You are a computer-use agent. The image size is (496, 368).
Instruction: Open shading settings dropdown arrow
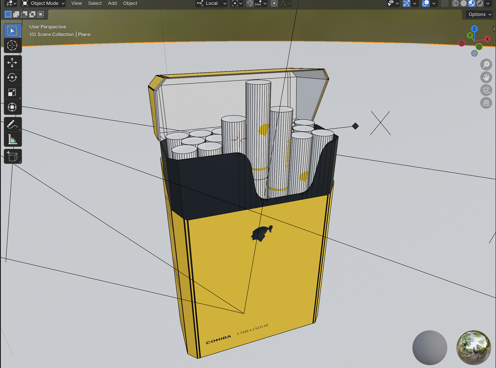[488, 3]
